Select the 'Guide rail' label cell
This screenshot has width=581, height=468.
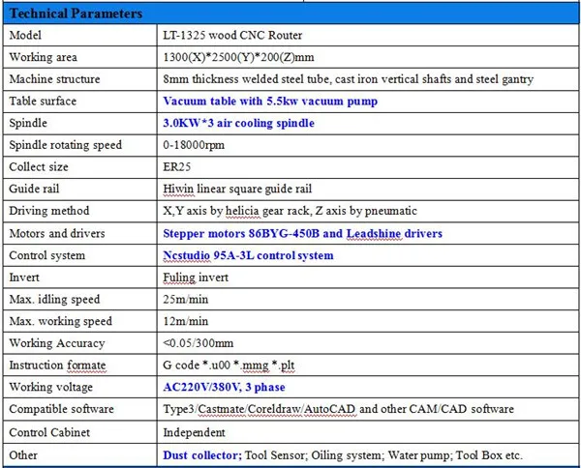80,189
